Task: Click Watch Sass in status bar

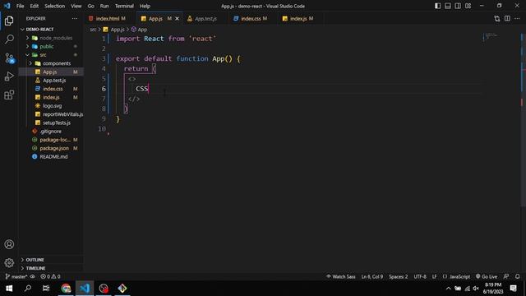Action: click(340, 276)
